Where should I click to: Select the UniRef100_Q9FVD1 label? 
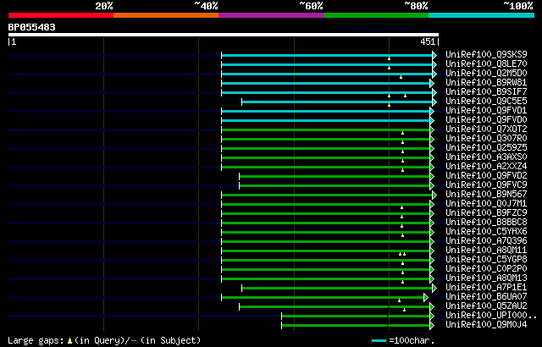pyautogui.click(x=486, y=111)
